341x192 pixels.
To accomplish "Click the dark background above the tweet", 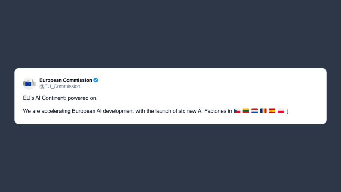I will (x=172, y=34).
